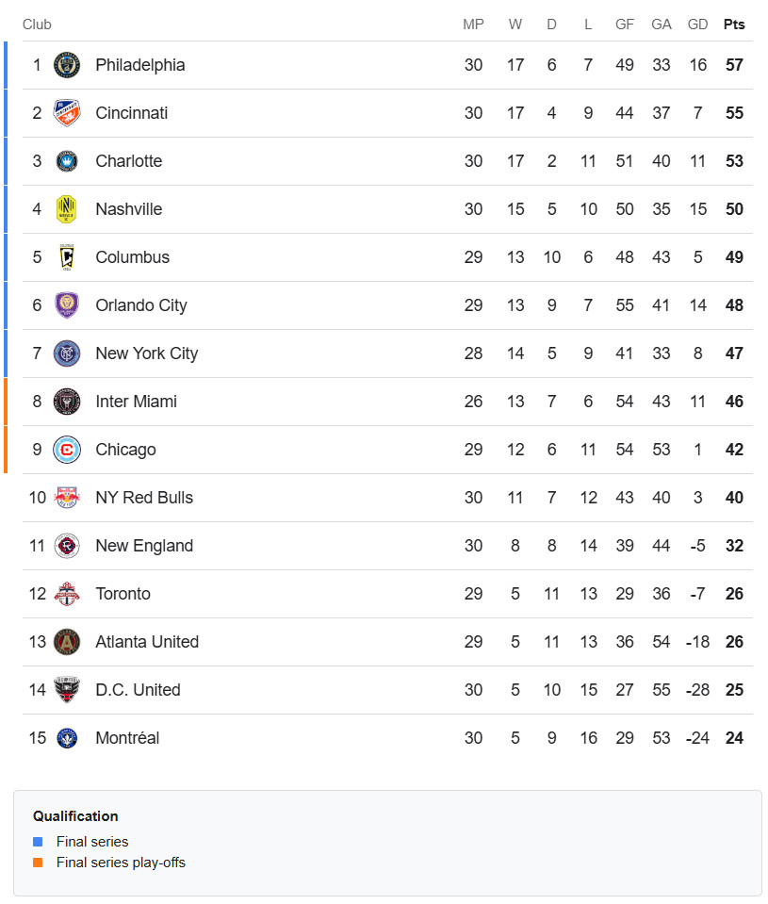The height and width of the screenshot is (904, 768).
Task: Open the Toronto team name link
Action: click(x=123, y=594)
